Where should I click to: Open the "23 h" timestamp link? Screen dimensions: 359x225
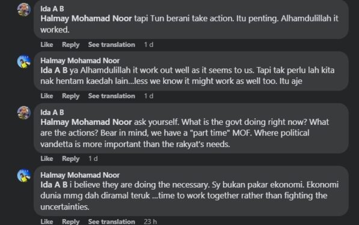(x=150, y=221)
